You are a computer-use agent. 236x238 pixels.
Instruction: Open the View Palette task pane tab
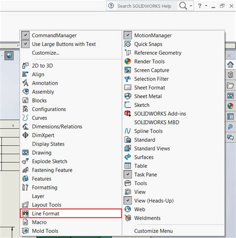(x=231, y=96)
